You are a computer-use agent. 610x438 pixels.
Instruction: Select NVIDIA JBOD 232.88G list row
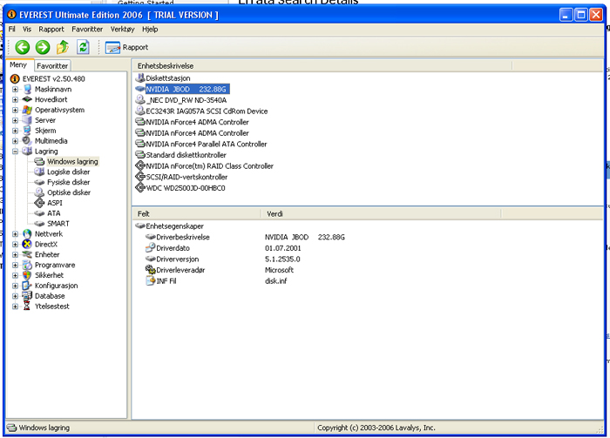pyautogui.click(x=187, y=90)
